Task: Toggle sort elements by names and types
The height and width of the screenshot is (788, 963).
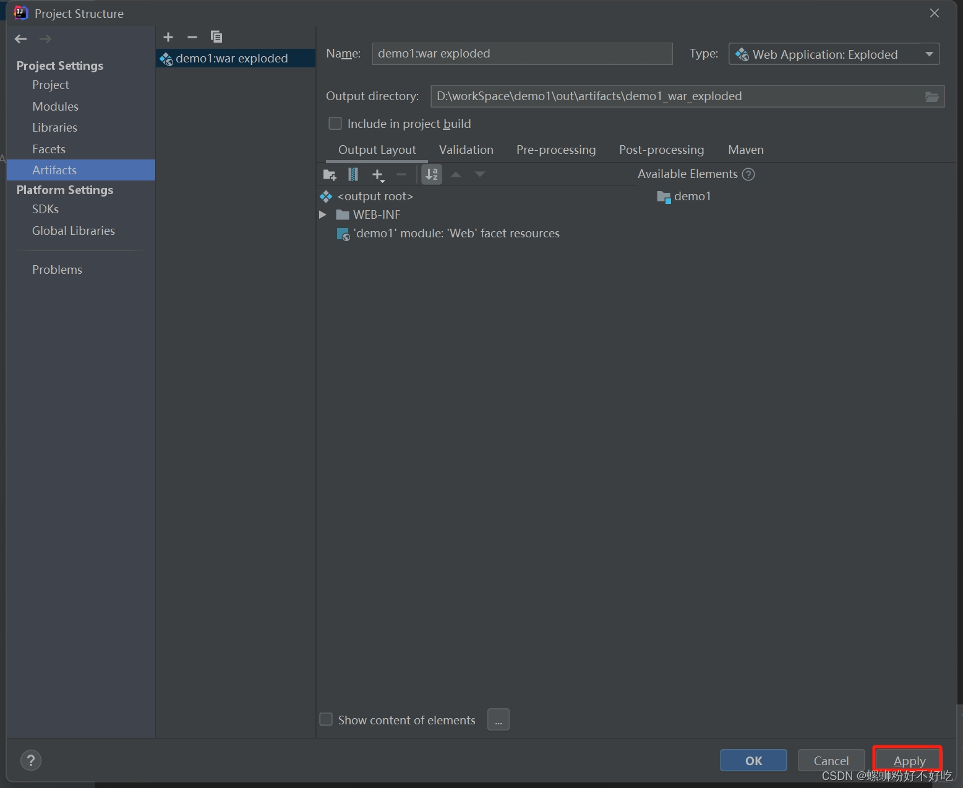Action: click(x=432, y=175)
